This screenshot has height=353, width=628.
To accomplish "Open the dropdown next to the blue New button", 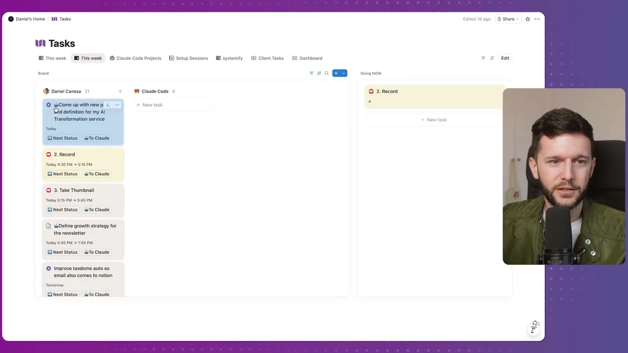I will (x=344, y=73).
